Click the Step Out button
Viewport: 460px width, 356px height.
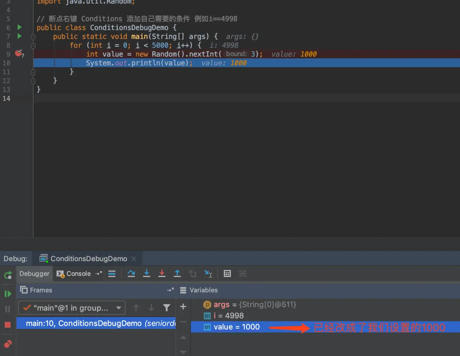177,274
